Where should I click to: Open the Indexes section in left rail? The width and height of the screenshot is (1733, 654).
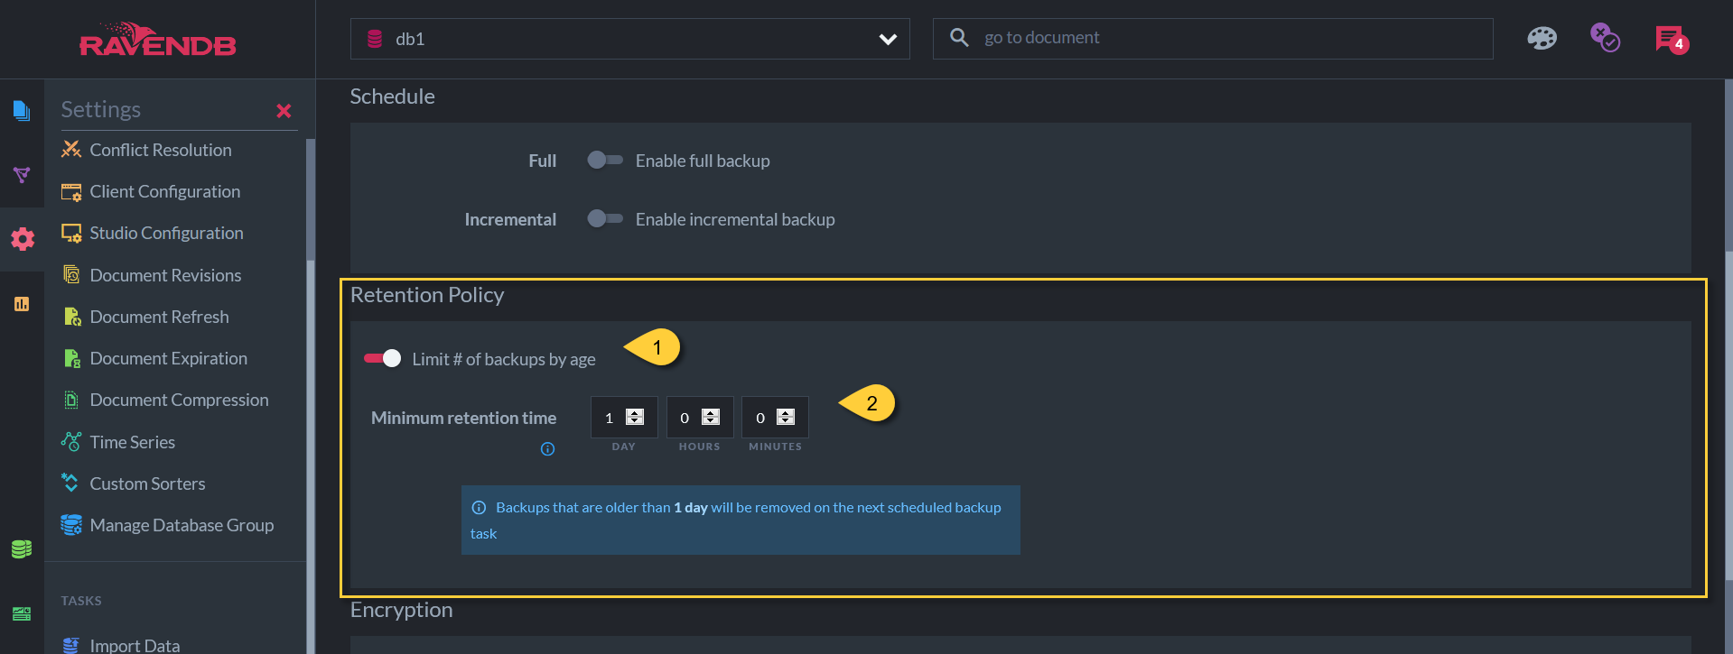22,175
